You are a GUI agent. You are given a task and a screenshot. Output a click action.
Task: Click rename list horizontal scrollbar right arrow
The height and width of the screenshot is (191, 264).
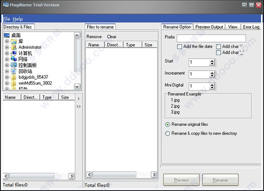click(x=154, y=175)
